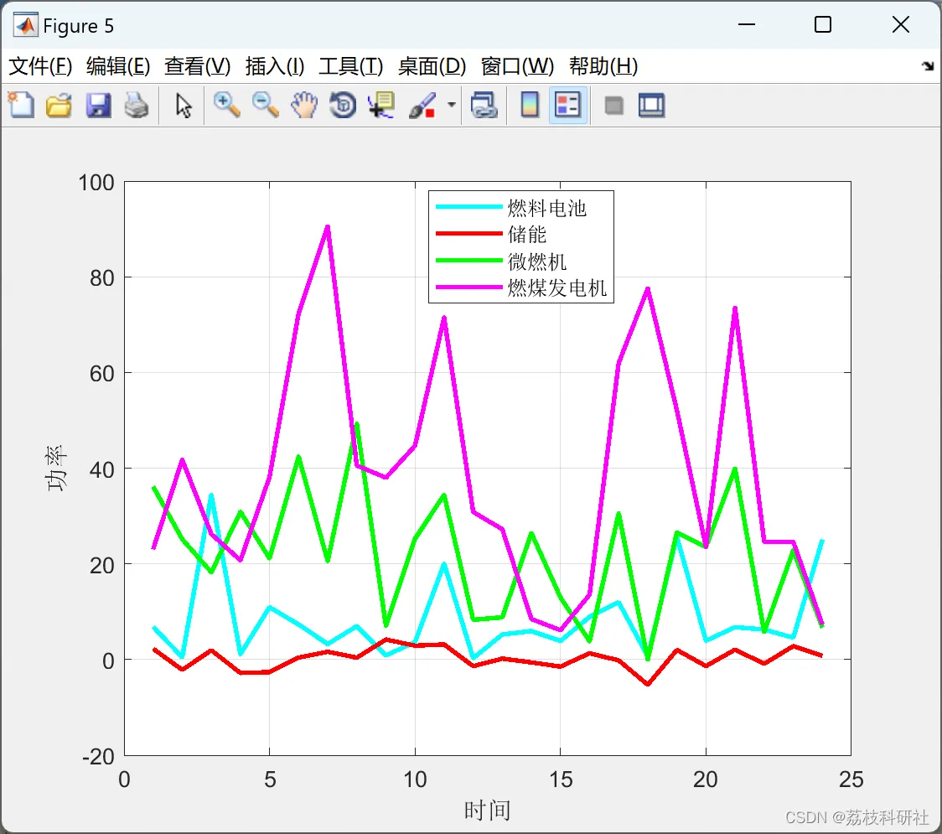This screenshot has width=942, height=834.
Task: Open the 帮助(H) menu
Action: [x=603, y=66]
